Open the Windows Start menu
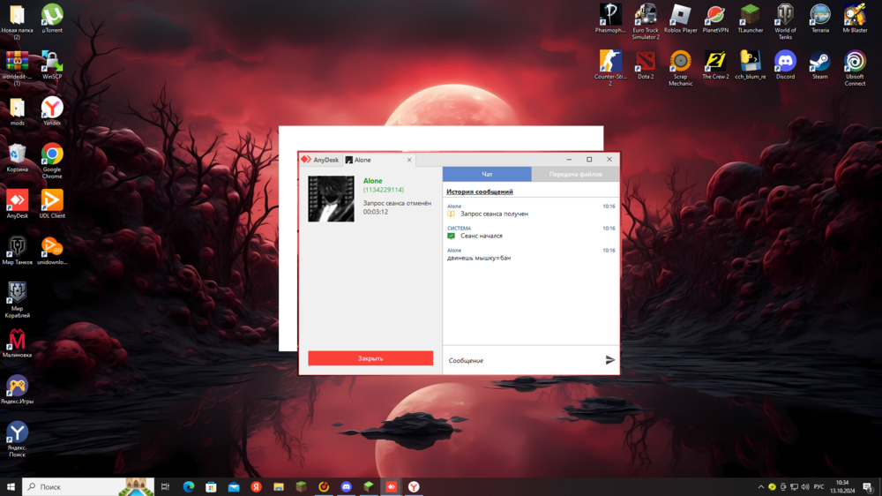This screenshot has width=882, height=496. pos(11,486)
